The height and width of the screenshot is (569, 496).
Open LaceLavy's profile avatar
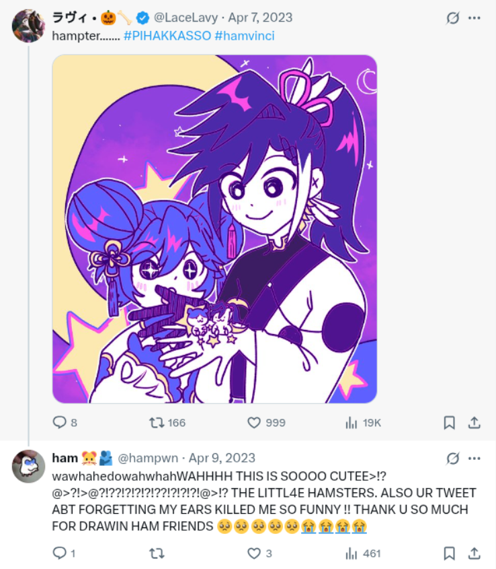29,26
